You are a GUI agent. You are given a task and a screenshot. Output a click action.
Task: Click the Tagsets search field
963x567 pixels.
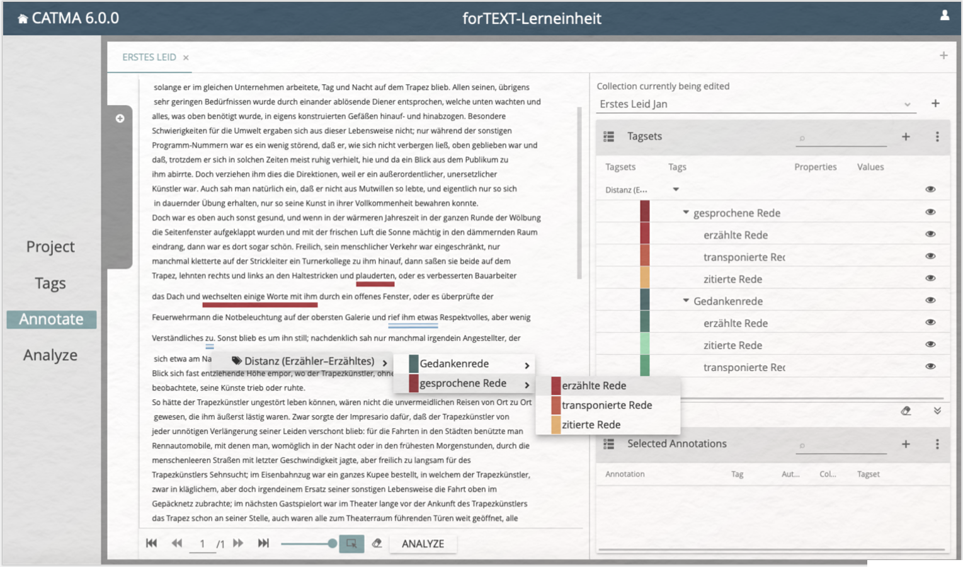[841, 138]
